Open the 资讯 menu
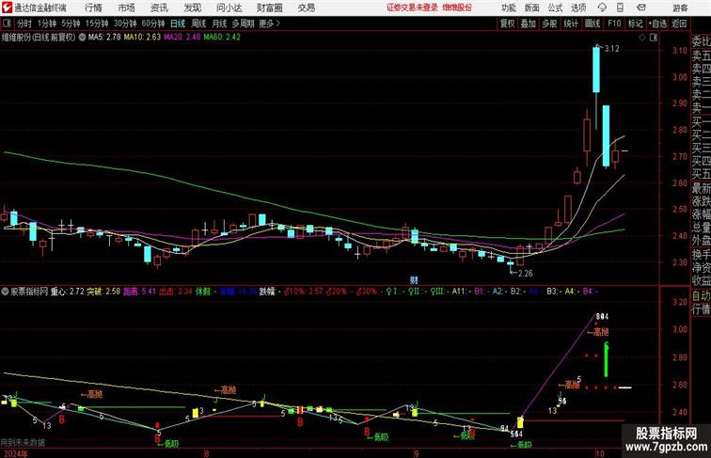Viewport: 711px width, 458px height. tap(159, 8)
